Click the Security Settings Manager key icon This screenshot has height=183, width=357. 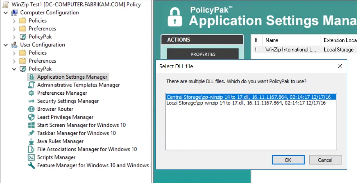pyautogui.click(x=31, y=101)
